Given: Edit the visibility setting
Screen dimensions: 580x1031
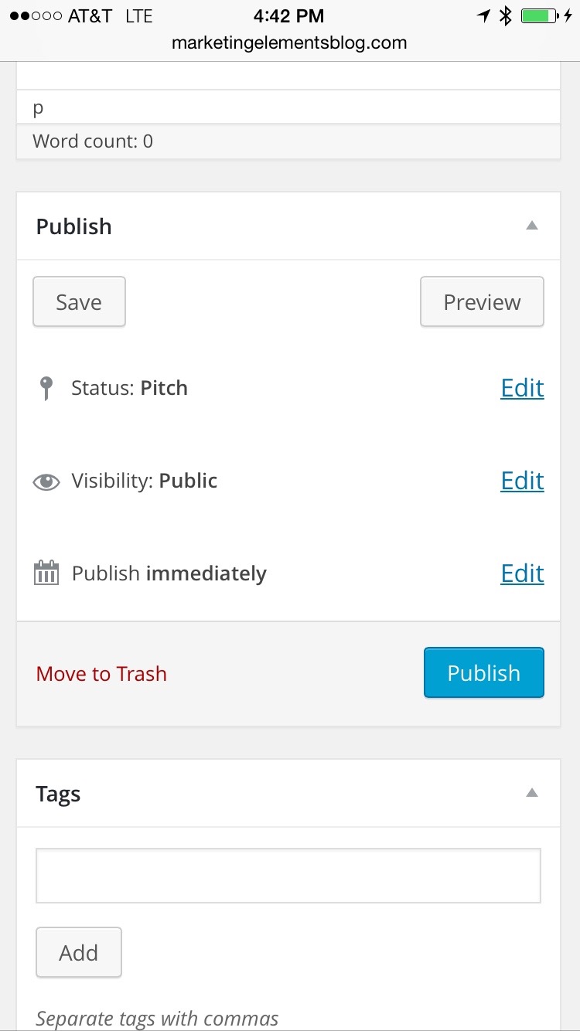Looking at the screenshot, I should click(522, 481).
